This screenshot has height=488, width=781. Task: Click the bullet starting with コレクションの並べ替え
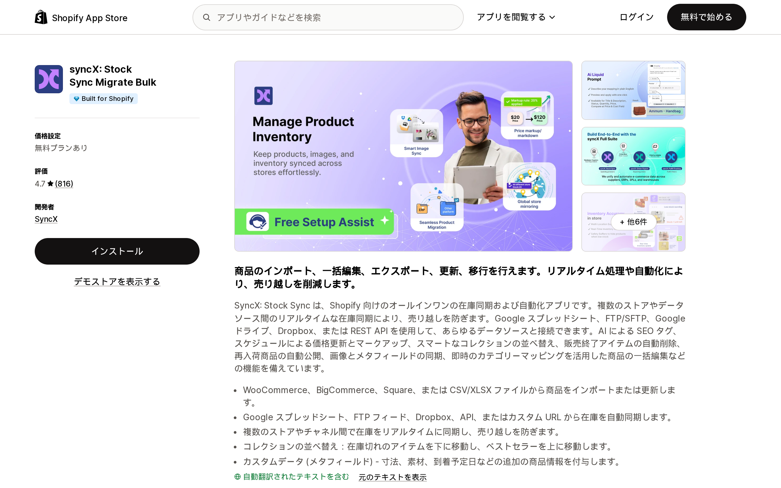pos(428,447)
